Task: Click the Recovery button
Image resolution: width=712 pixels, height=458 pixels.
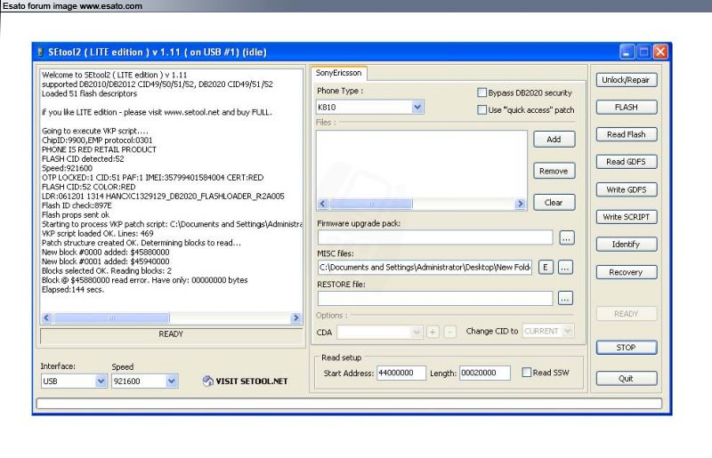Action: [627, 272]
